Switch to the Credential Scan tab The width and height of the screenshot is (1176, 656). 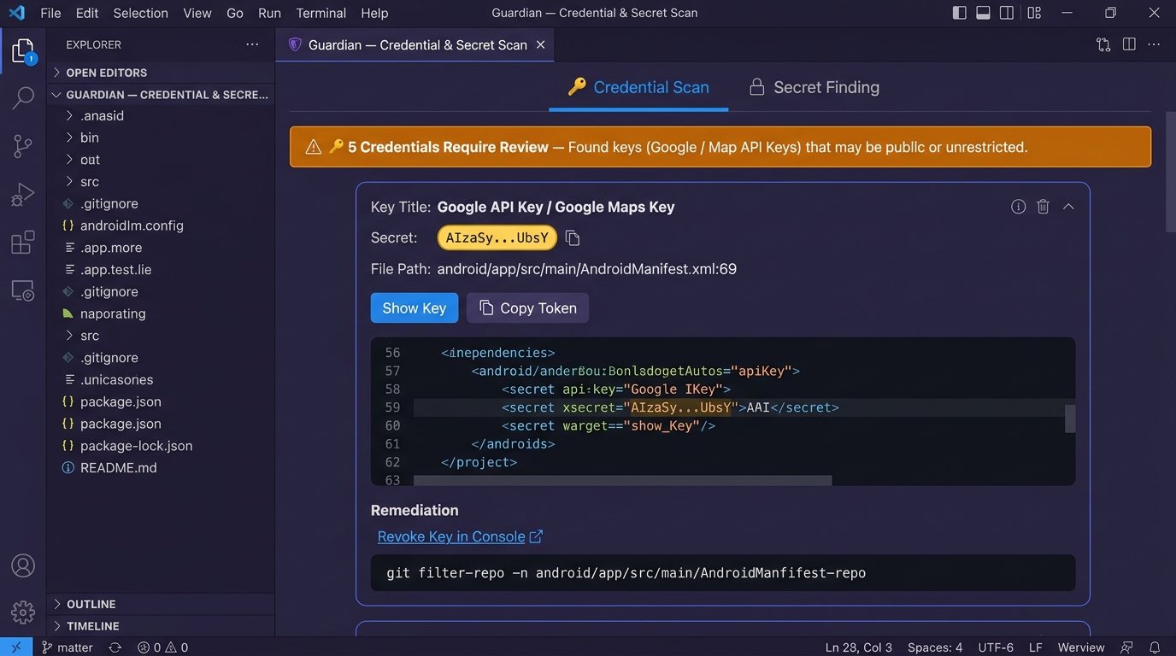638,87
